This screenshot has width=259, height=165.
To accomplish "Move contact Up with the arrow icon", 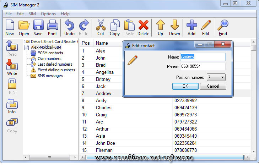I will (x=160, y=27).
